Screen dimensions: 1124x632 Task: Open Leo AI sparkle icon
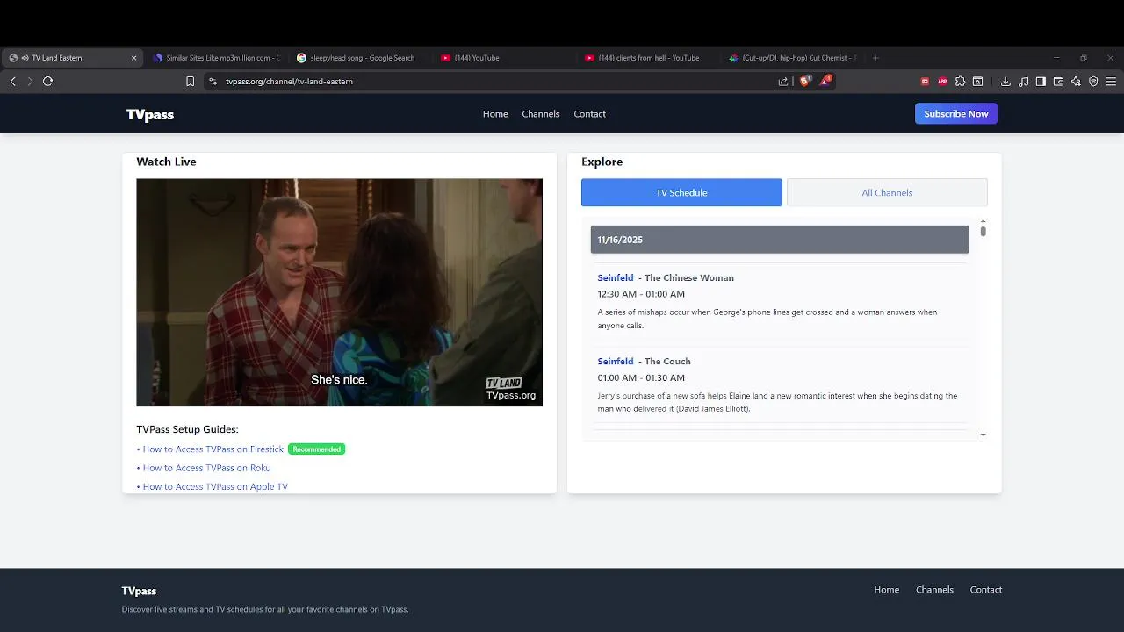[x=1076, y=81]
